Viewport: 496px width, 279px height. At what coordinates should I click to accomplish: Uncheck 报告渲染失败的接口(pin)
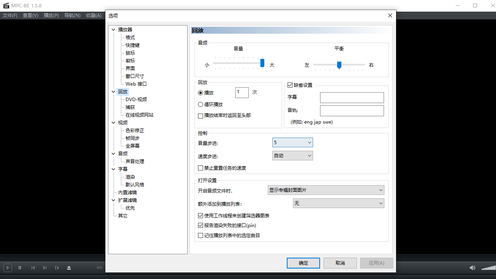201,225
